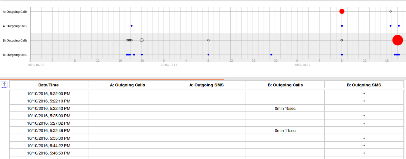Click the 2016-10-12 date label on the axis
Image resolution: width=406 pixels, height=159 pixels.
[x=302, y=65]
